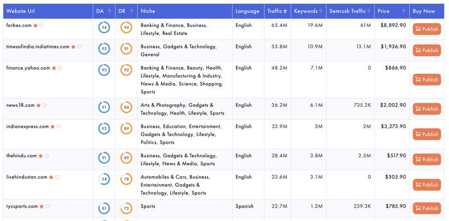Click the DA 58 gauge for livehindustan.com

[104, 179]
